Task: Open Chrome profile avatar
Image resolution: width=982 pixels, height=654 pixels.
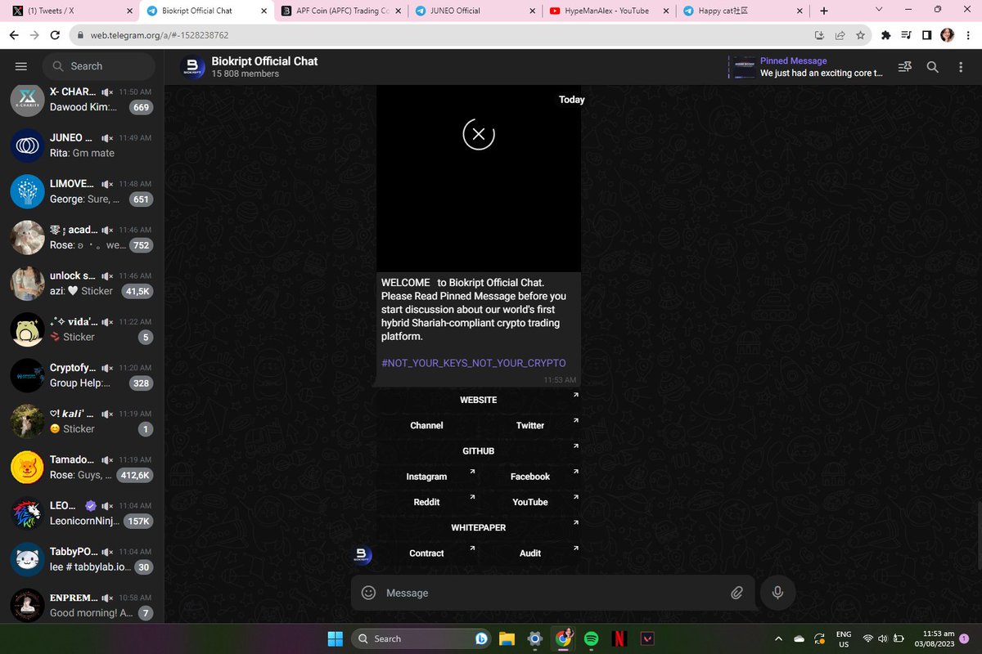Action: tap(947, 35)
